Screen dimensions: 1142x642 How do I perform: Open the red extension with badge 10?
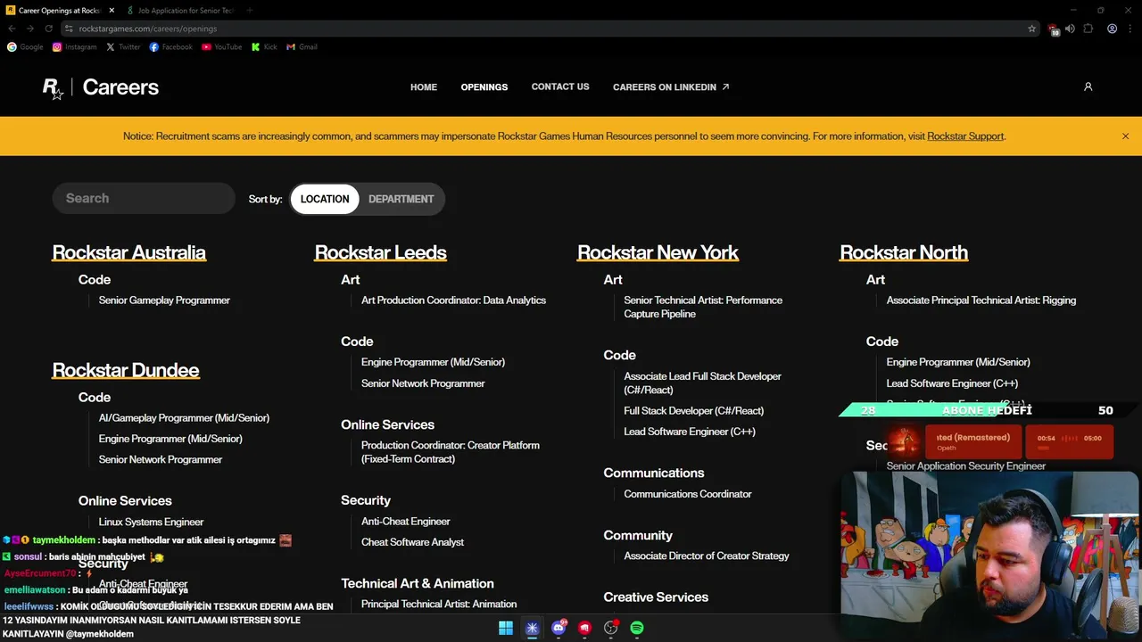[x=1053, y=29]
